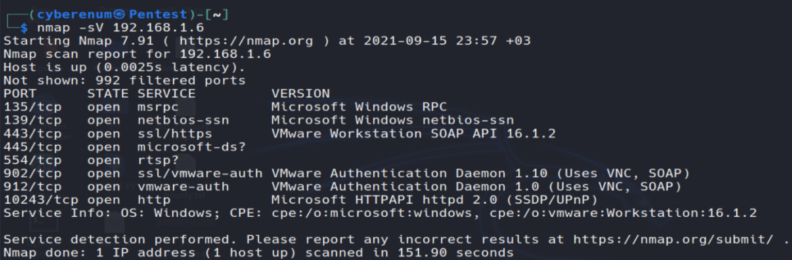Select the 912/tcp vmware-auth row

(342, 186)
